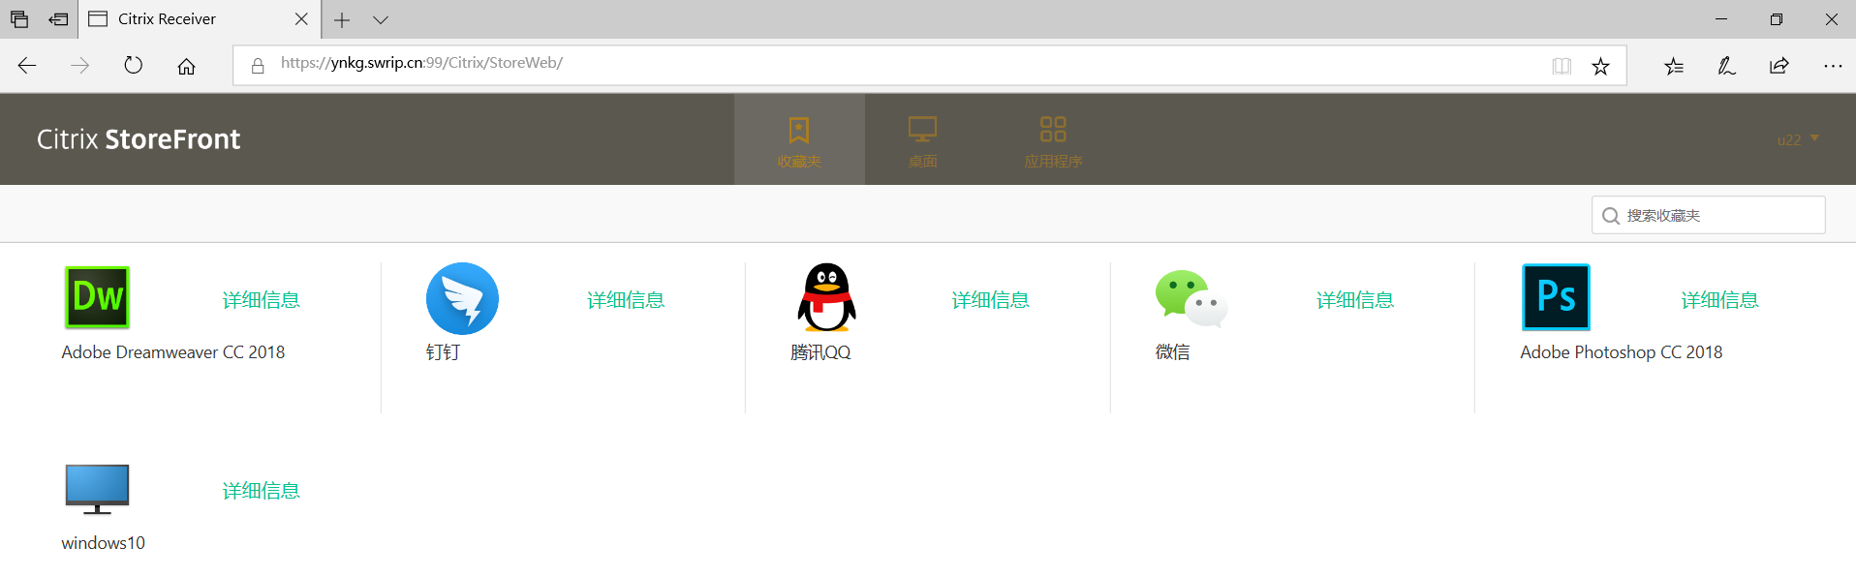Viewport: 1856px width, 577px height.
Task: Launch the Tencent QQ penguin icon
Action: (826, 297)
